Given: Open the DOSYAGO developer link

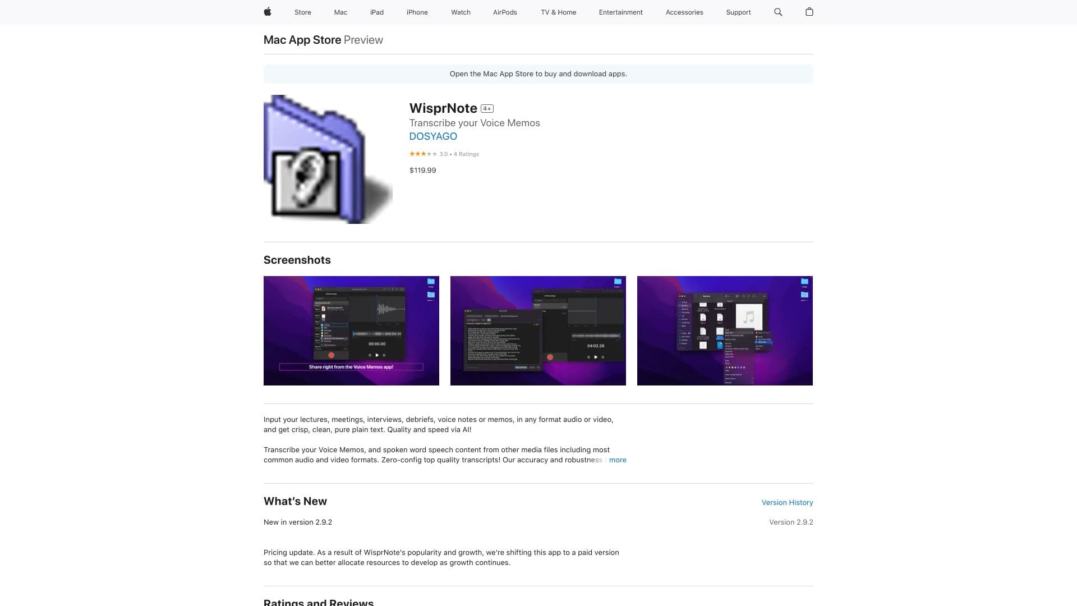Looking at the screenshot, I should [432, 136].
